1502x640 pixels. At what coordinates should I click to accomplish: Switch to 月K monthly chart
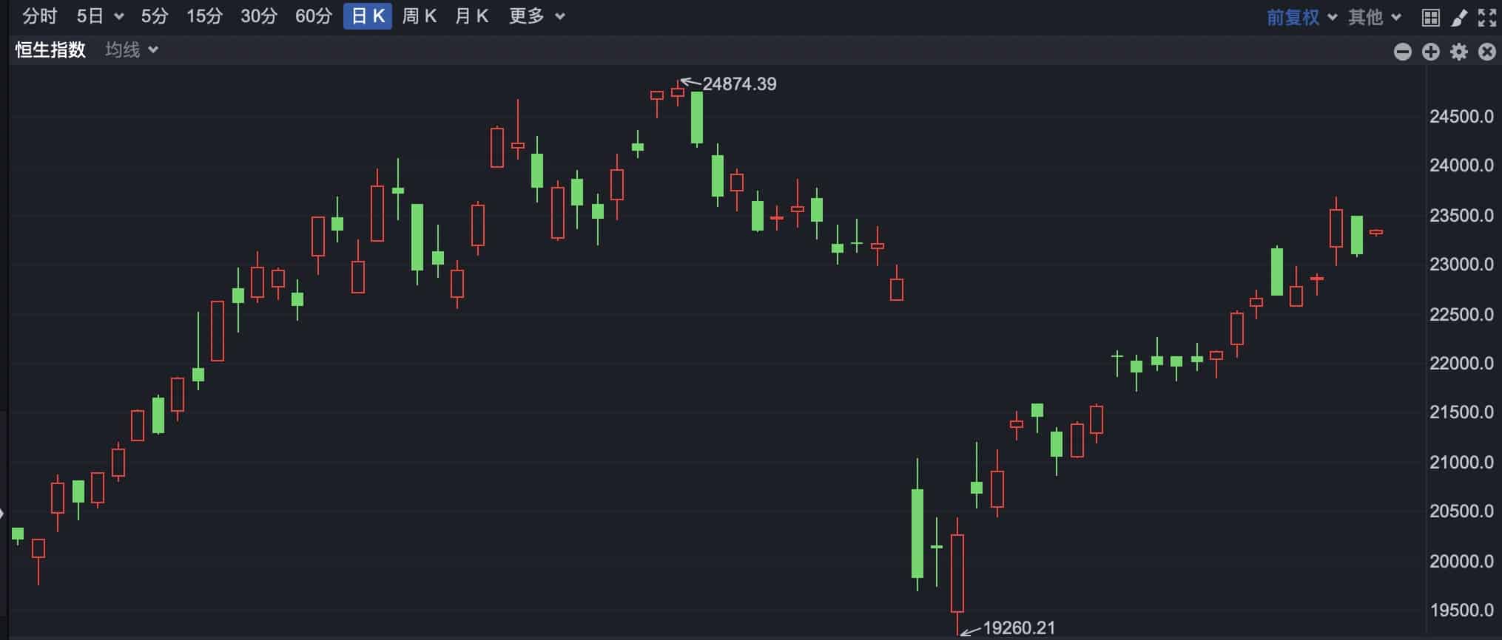tap(471, 16)
